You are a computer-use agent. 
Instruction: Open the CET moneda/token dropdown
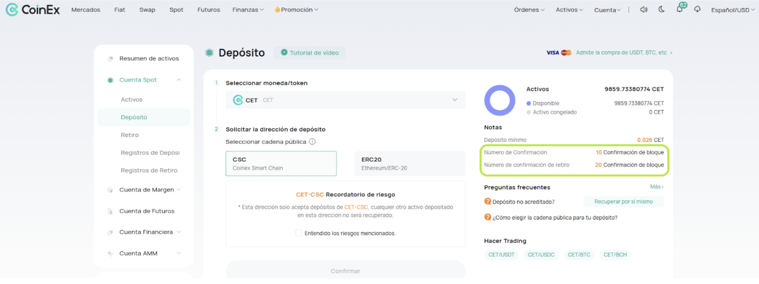[x=345, y=100]
